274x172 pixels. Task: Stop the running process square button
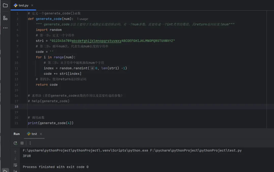tap(22, 143)
